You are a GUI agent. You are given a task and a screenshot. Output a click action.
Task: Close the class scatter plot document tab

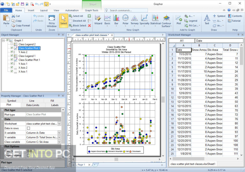click(x=112, y=35)
